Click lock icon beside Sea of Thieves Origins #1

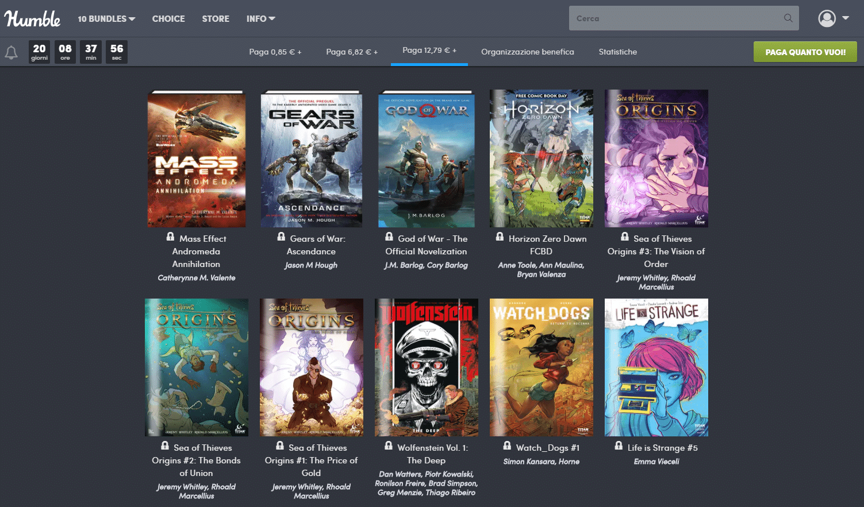click(x=280, y=446)
